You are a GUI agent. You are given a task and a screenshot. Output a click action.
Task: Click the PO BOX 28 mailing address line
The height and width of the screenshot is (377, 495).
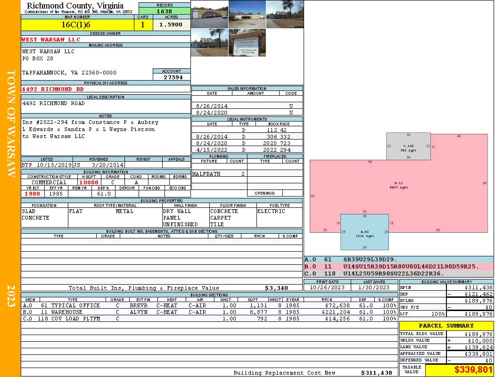(x=38, y=58)
